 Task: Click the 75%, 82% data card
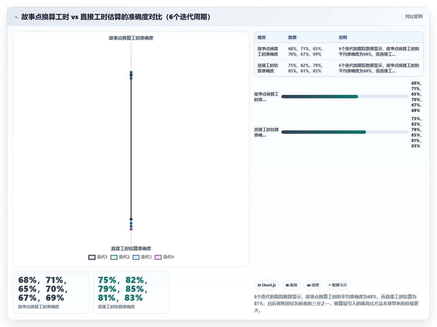[131, 292]
